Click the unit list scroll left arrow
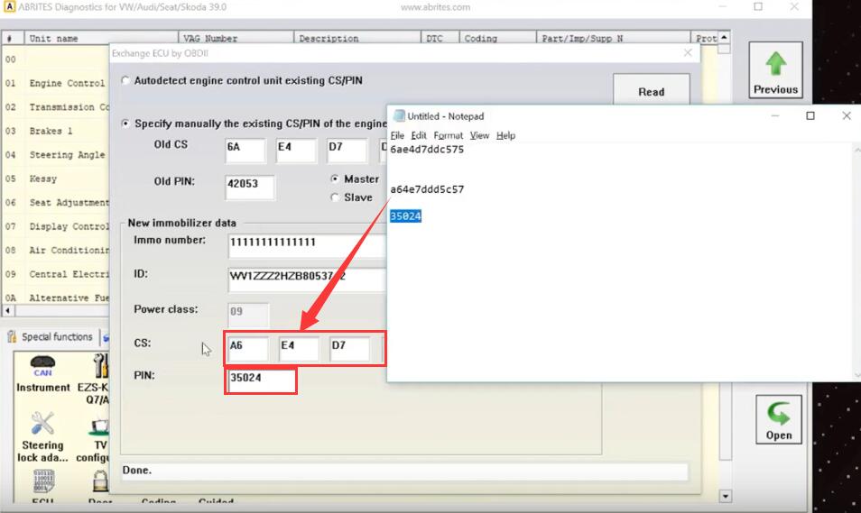The width and height of the screenshot is (861, 513). click(8, 310)
